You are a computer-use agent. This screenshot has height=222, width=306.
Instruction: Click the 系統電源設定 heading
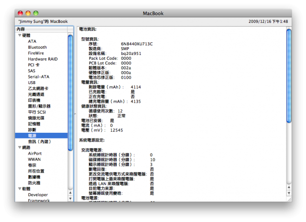point(92,140)
